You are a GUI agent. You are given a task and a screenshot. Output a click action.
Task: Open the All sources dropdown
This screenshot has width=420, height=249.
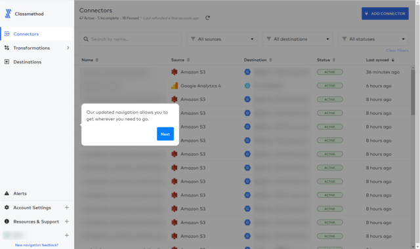(x=222, y=39)
